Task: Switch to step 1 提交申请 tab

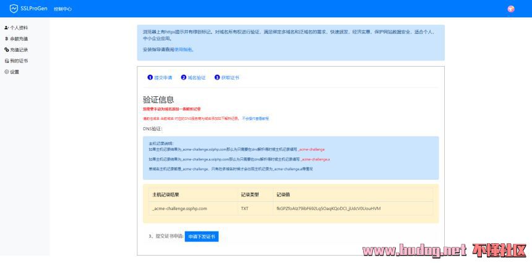Action: click(x=160, y=78)
